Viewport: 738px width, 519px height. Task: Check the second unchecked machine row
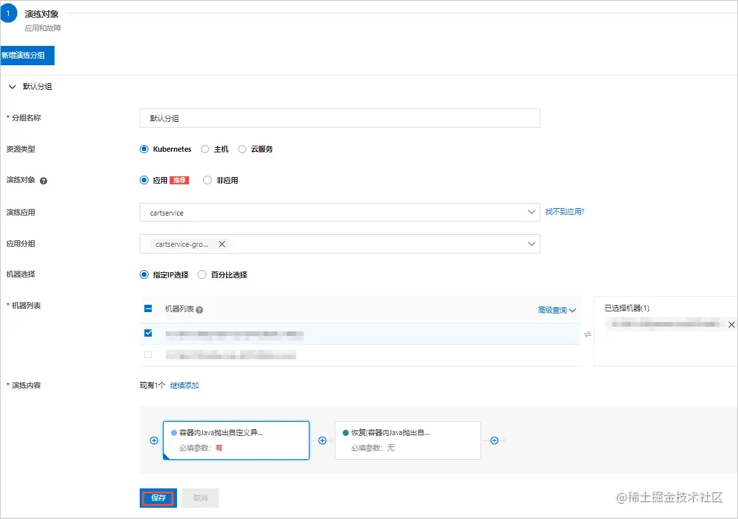click(x=148, y=355)
